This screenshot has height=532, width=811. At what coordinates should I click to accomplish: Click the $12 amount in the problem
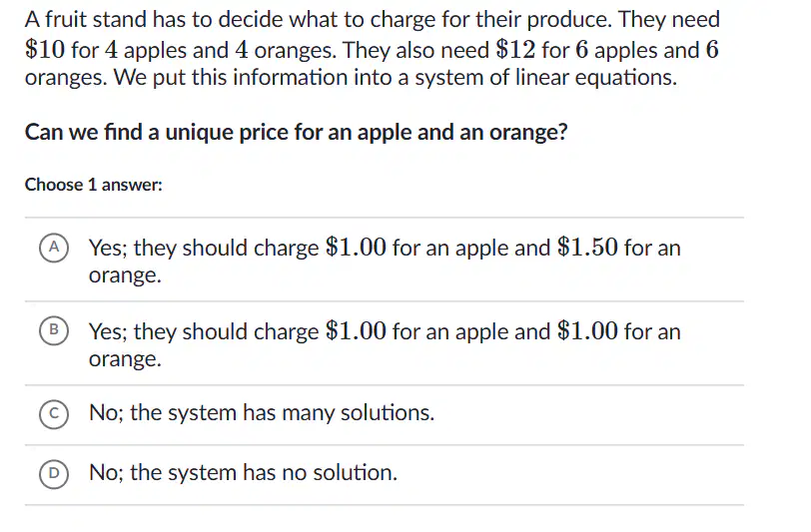(515, 50)
